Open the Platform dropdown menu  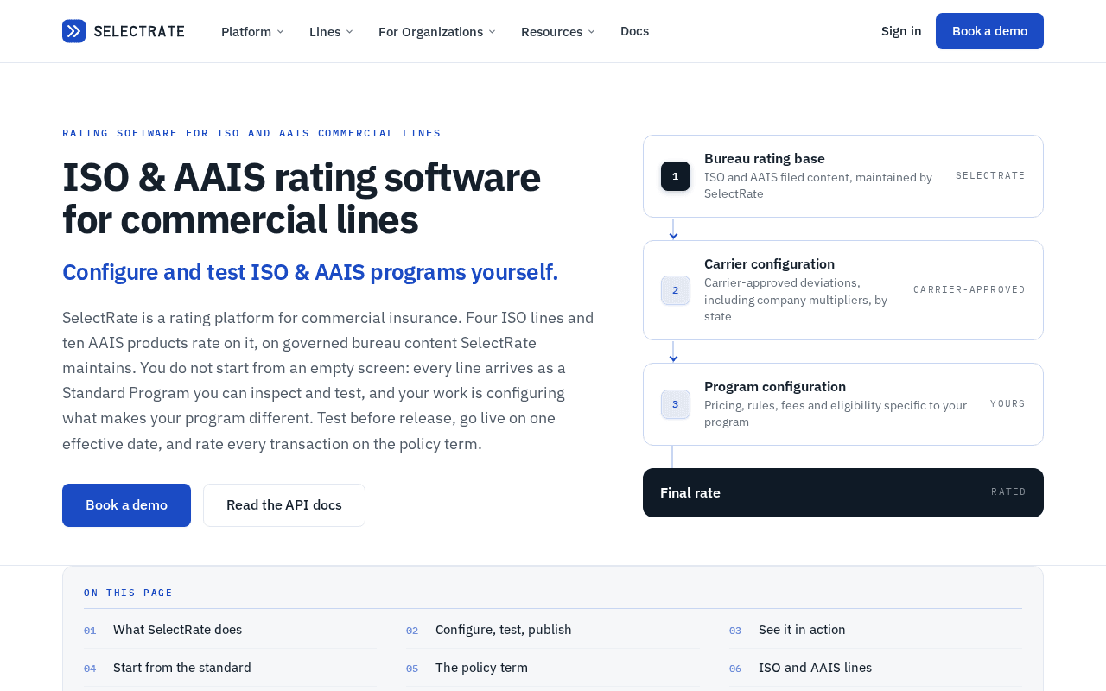click(x=252, y=31)
